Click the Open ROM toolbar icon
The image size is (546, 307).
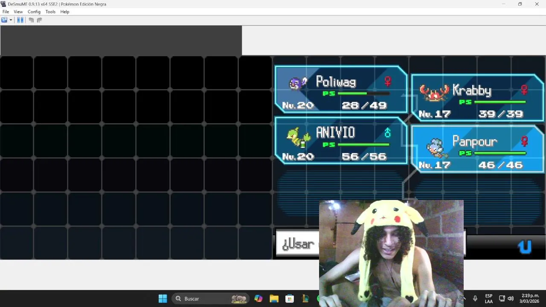pyautogui.click(x=4, y=20)
